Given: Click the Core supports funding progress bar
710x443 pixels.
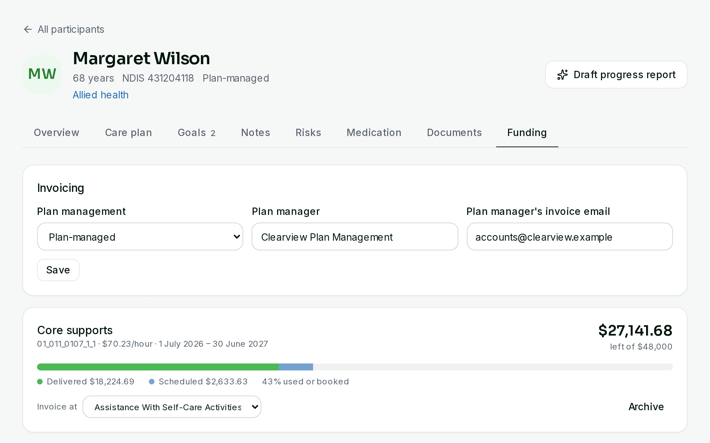Looking at the screenshot, I should 355,367.
